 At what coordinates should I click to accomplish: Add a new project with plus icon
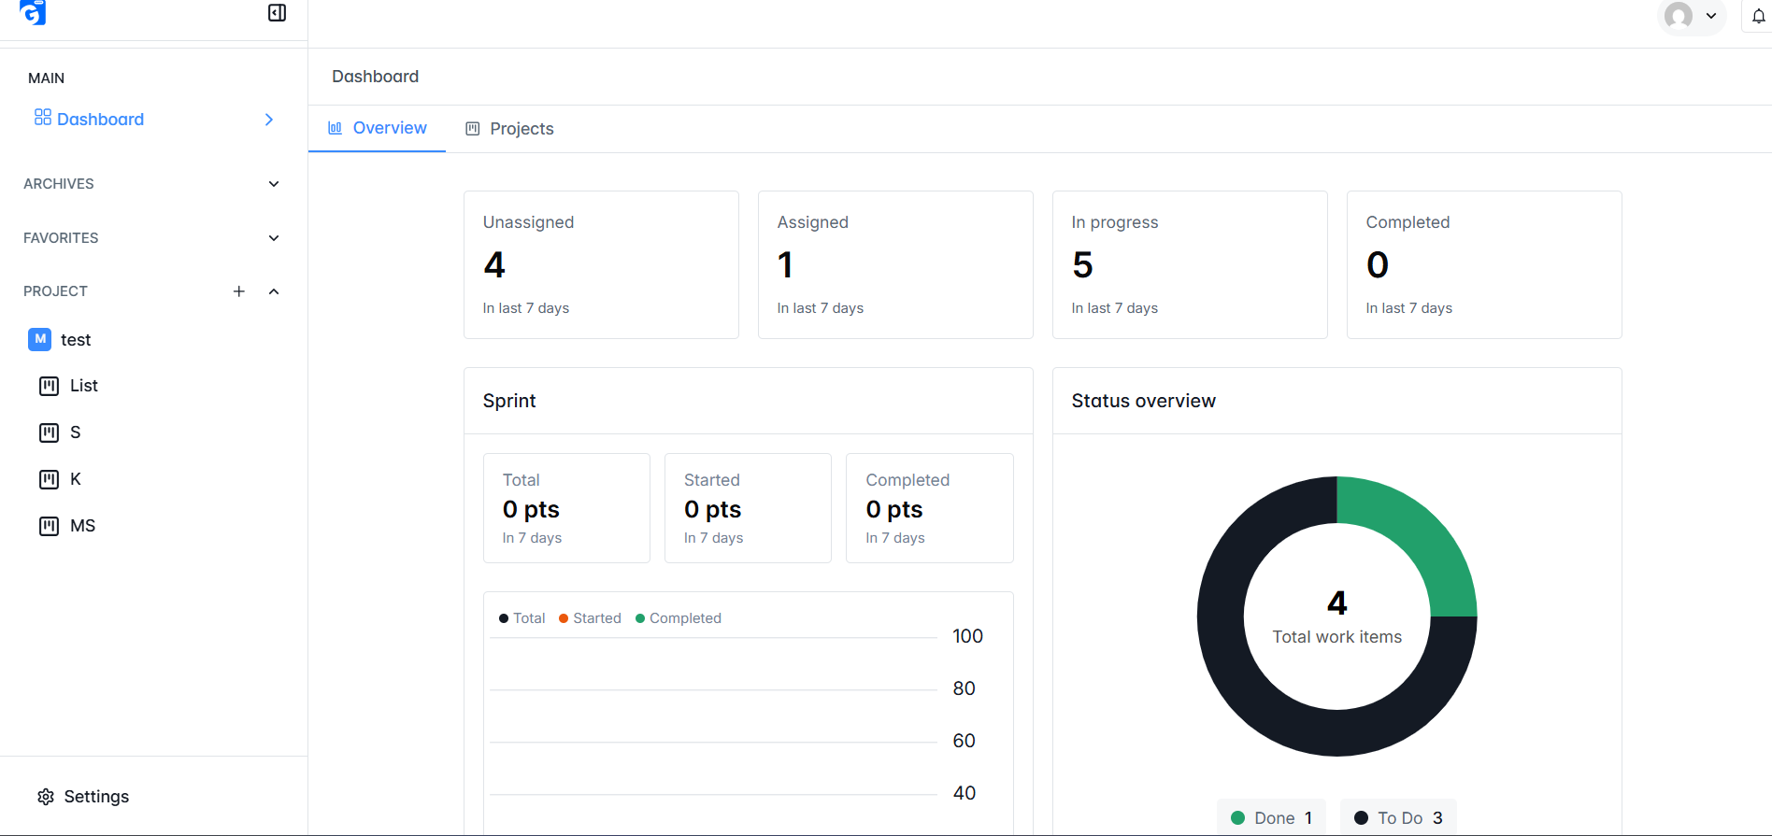tap(239, 291)
